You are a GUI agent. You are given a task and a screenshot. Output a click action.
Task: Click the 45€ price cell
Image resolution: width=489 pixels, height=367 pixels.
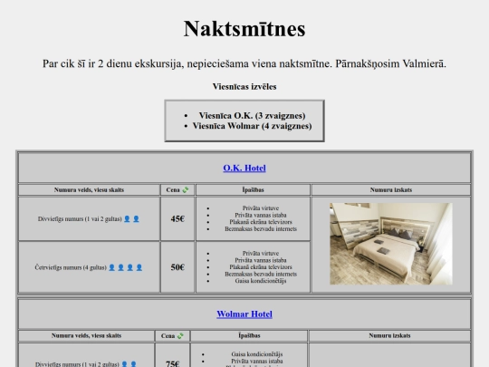tap(177, 218)
